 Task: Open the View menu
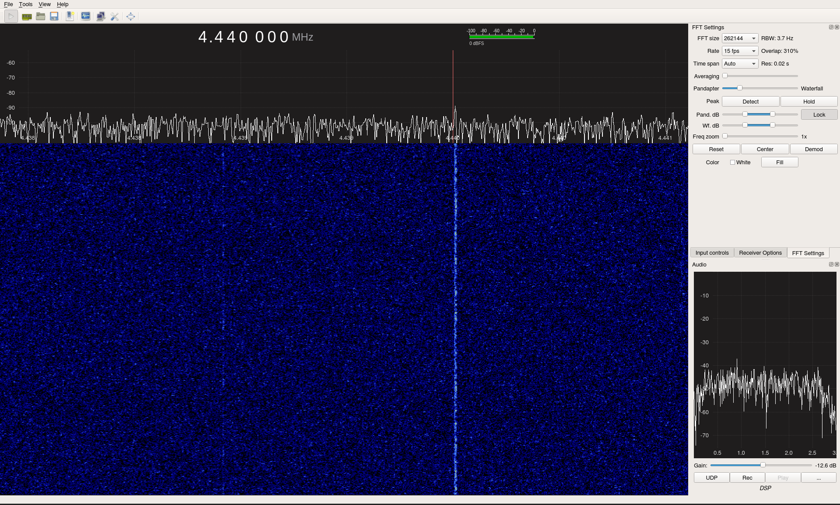click(44, 4)
